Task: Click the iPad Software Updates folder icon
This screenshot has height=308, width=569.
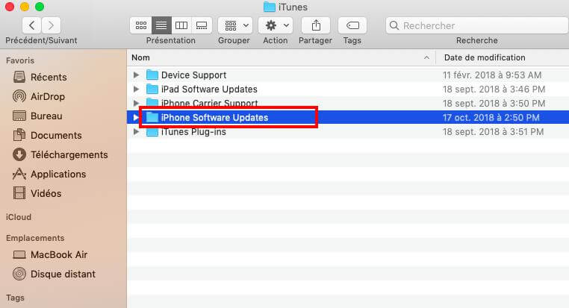Action: 152,89
